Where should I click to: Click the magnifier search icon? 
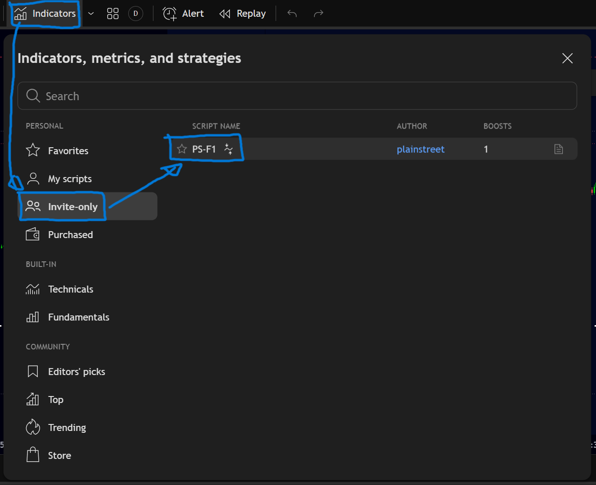coord(33,96)
